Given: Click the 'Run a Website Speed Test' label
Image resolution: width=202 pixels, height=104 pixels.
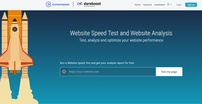Looking at the screenshot, I should [x=97, y=63].
